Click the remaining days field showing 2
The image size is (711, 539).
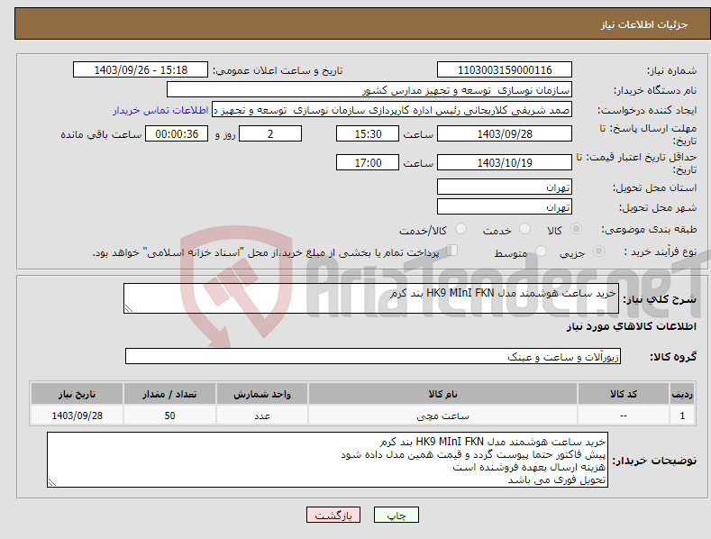(270, 133)
